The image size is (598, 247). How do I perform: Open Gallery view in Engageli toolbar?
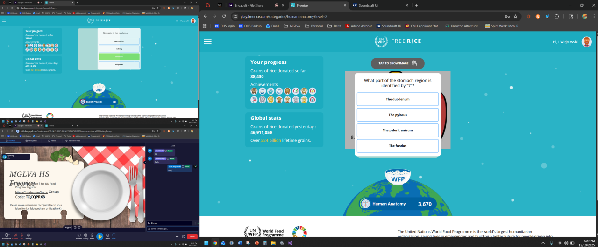[85, 236]
